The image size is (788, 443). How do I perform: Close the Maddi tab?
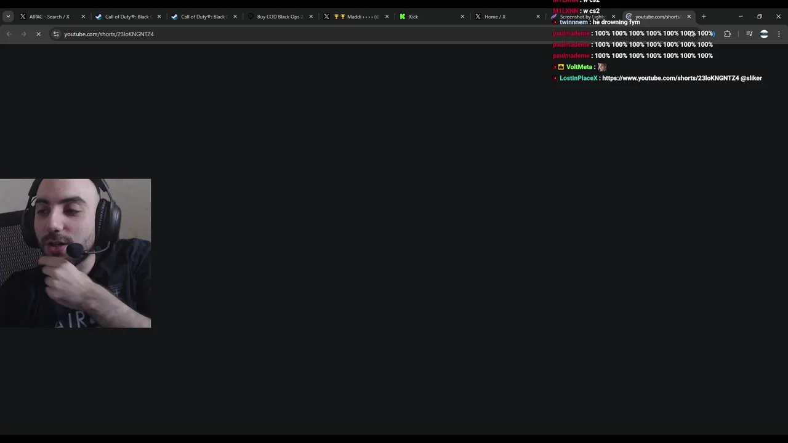(x=387, y=17)
